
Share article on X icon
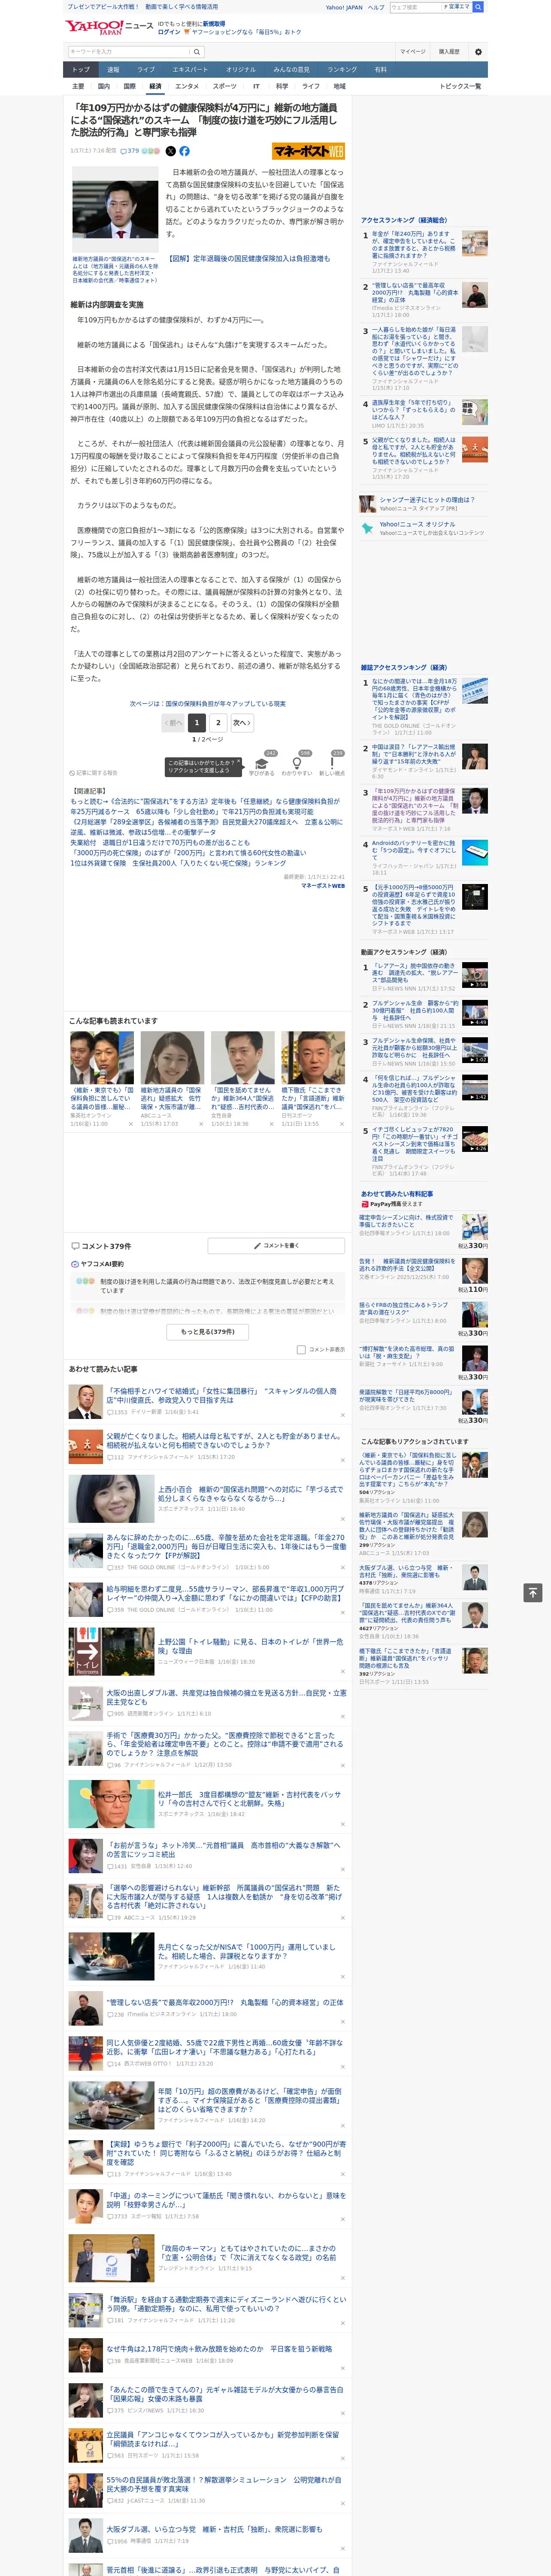pyautogui.click(x=170, y=151)
